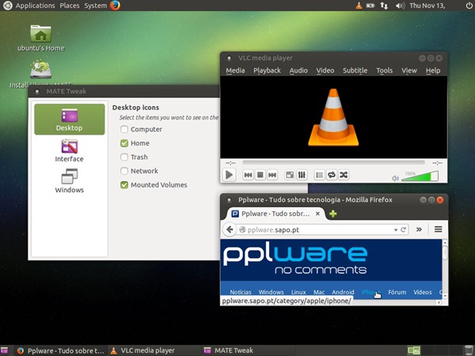Adjust the VLC volume slider
475x356 pixels.
point(420,176)
